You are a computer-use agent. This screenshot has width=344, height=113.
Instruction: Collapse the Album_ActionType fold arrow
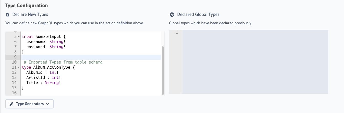coord(19,67)
